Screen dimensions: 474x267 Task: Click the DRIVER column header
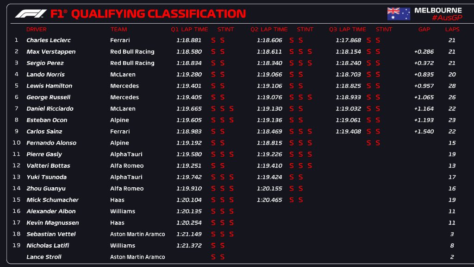click(37, 29)
